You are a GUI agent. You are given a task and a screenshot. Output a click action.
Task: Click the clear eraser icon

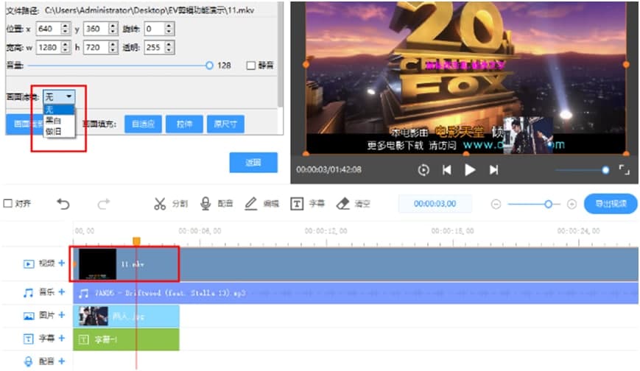[x=342, y=204]
